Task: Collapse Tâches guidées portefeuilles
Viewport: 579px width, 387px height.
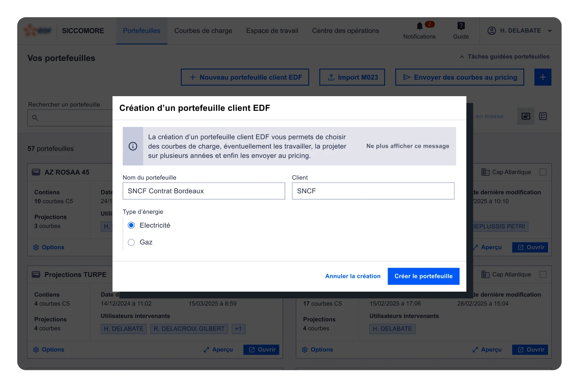Action: click(x=504, y=57)
